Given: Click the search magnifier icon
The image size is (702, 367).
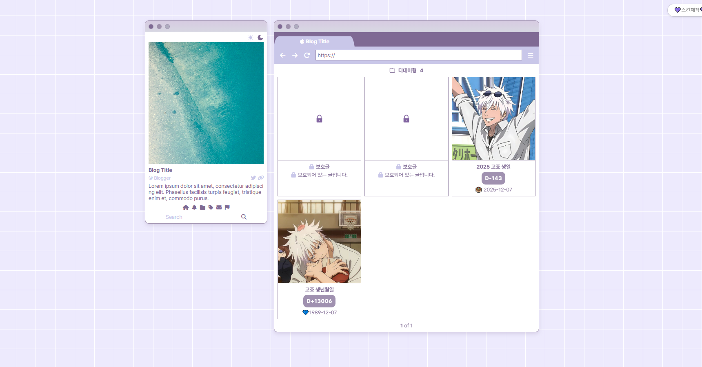Looking at the screenshot, I should tap(244, 217).
